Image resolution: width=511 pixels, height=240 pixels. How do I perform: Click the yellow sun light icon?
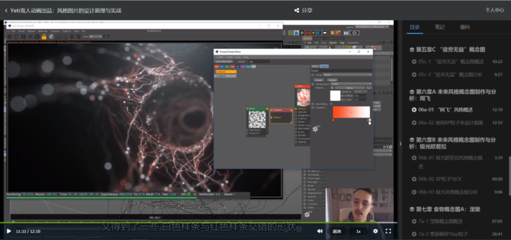click(x=314, y=33)
